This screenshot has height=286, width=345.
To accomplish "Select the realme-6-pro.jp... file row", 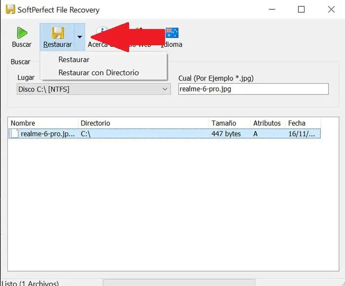I will [165, 134].
